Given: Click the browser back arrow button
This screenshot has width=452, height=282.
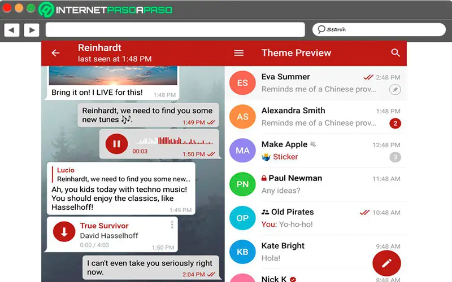Looking at the screenshot, I should 12,30.
